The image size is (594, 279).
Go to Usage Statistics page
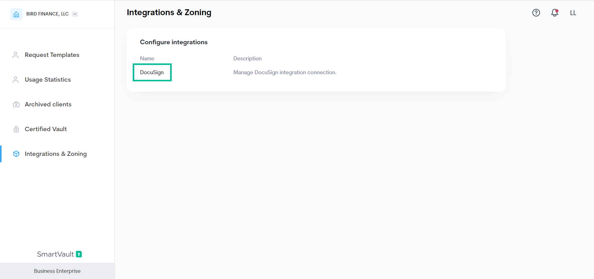48,79
